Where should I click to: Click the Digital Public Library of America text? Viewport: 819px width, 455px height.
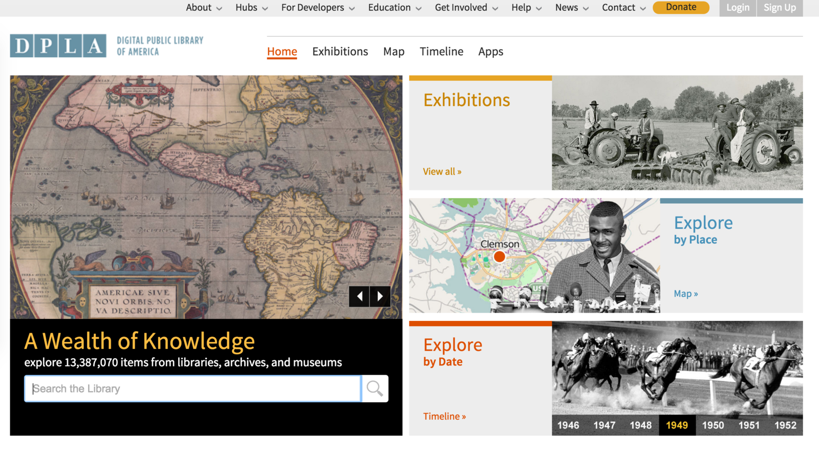coord(160,46)
